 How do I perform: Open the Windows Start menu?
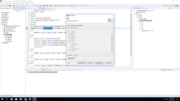coord(2,99)
